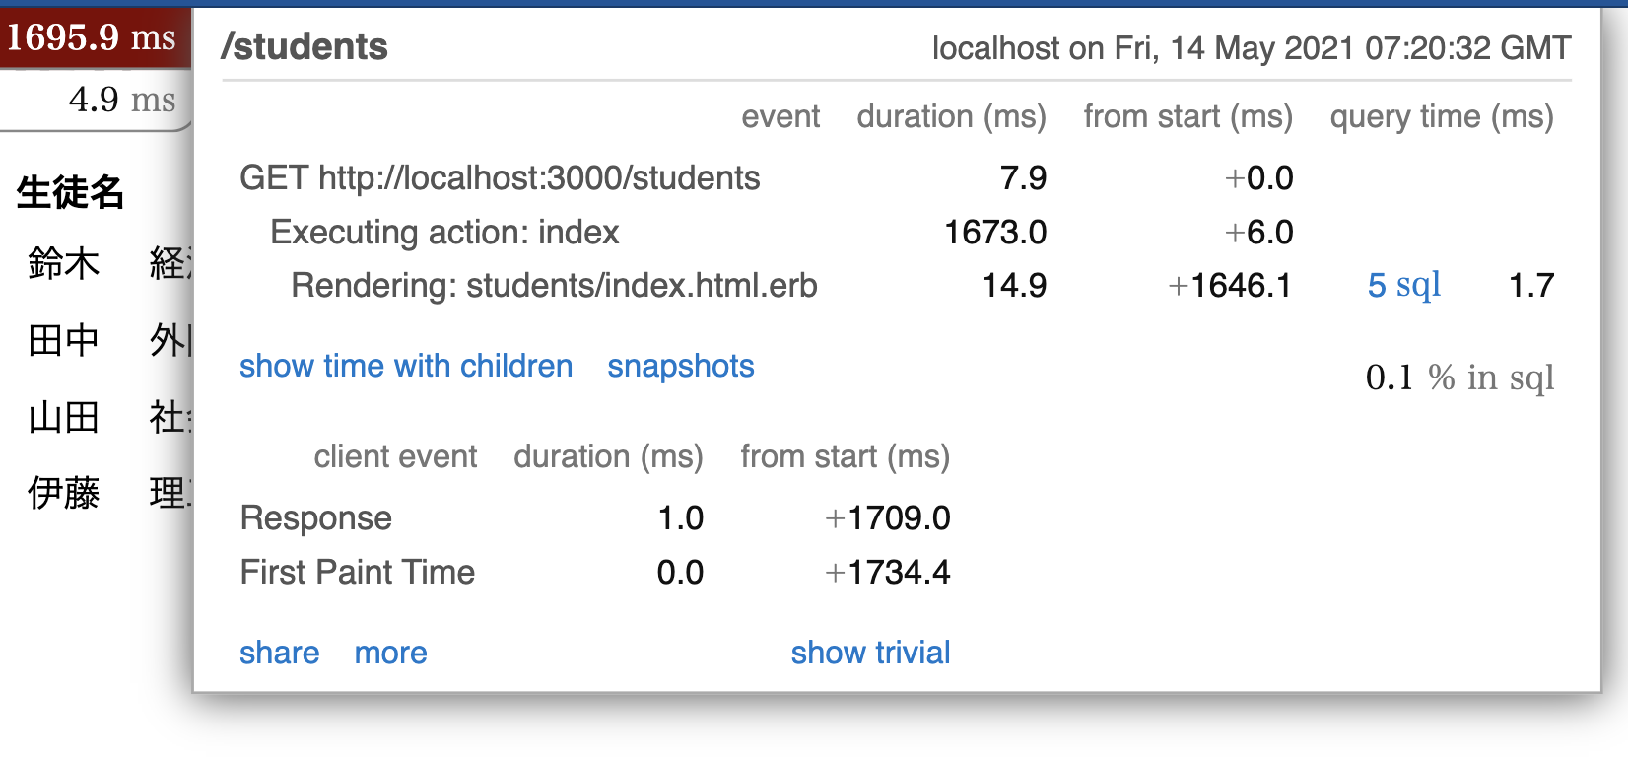Click the 4.9 ms profiler badge
Viewport: 1628px width, 757px height.
pos(121,100)
